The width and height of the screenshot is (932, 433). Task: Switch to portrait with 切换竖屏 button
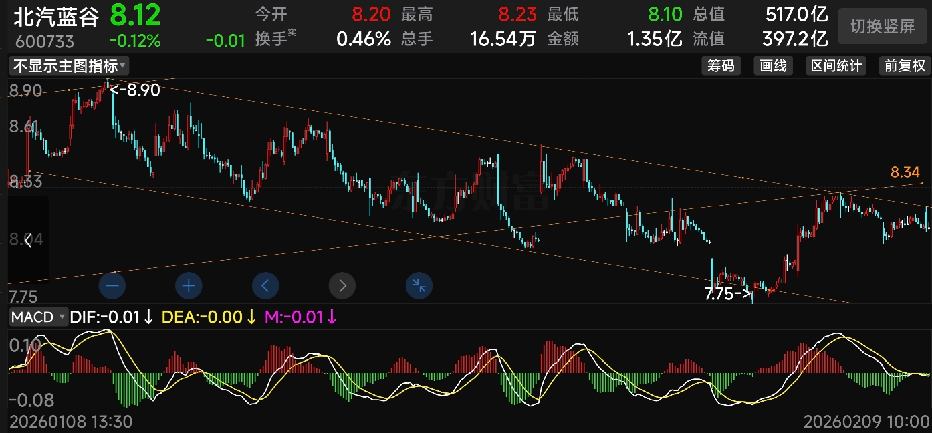pos(883,27)
